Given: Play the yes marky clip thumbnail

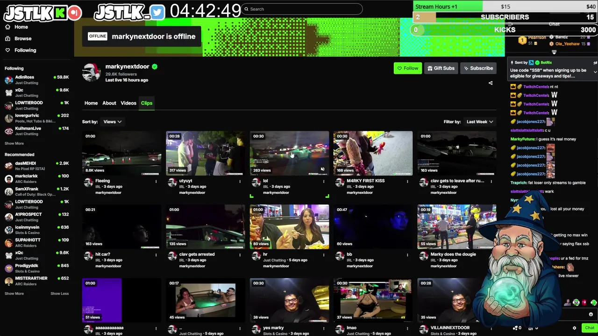Looking at the screenshot, I should tap(289, 300).
